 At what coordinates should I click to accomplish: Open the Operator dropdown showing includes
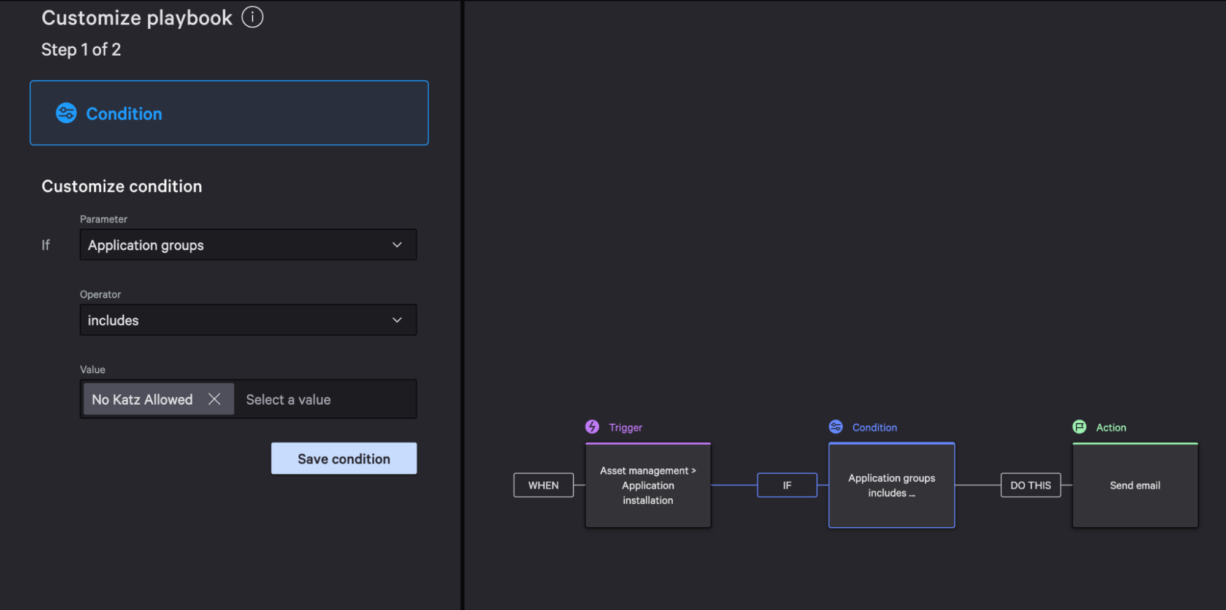click(248, 320)
